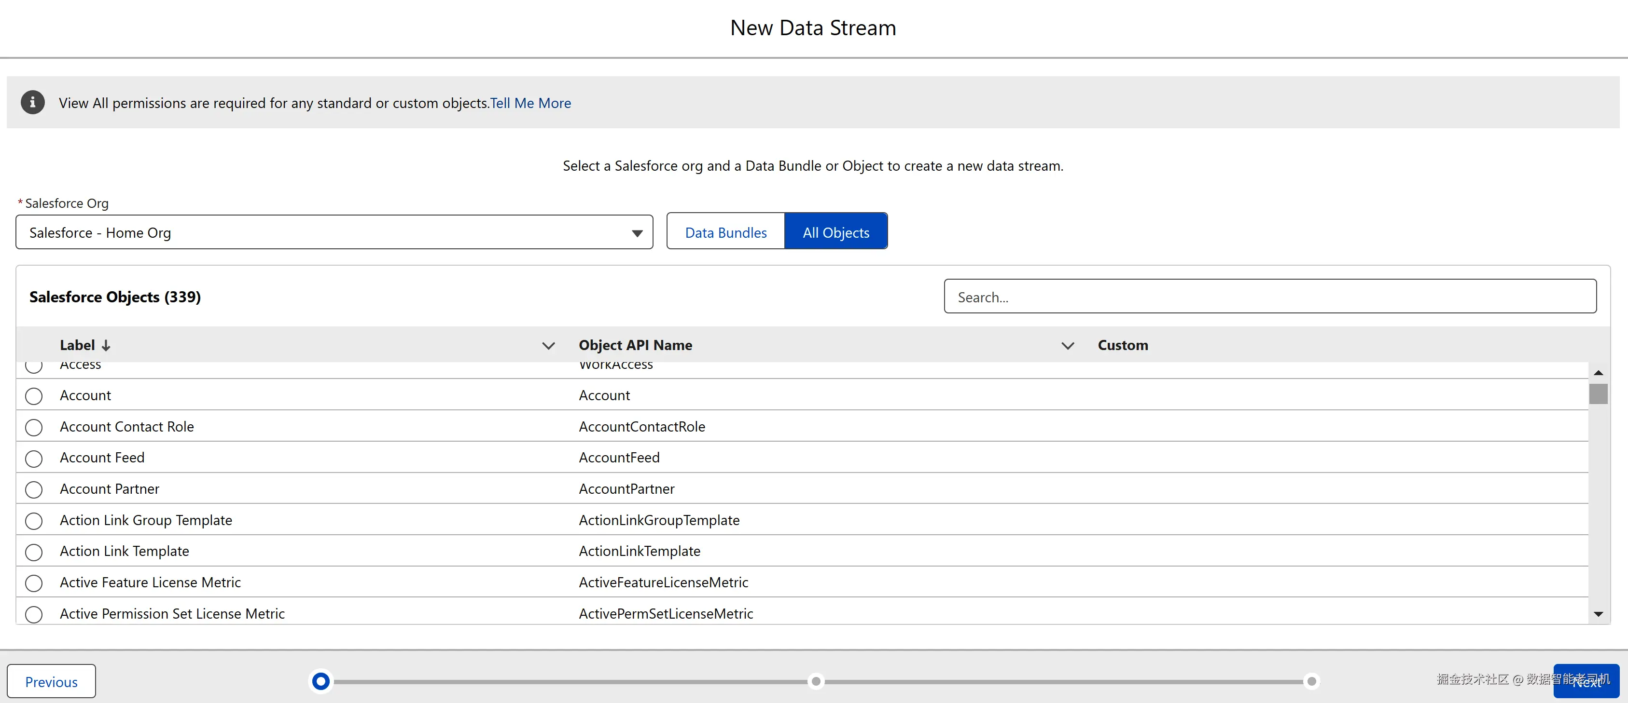Click the first step progress indicator
This screenshot has width=1628, height=703.
pos(321,681)
